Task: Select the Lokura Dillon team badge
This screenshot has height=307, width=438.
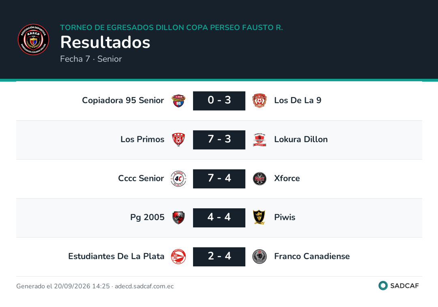Action: click(260, 140)
